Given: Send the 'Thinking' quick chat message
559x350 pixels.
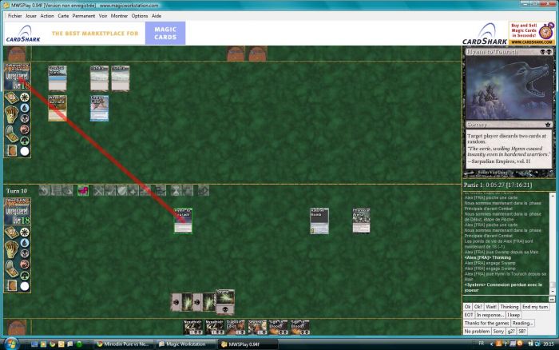Looking at the screenshot, I should pyautogui.click(x=509, y=307).
